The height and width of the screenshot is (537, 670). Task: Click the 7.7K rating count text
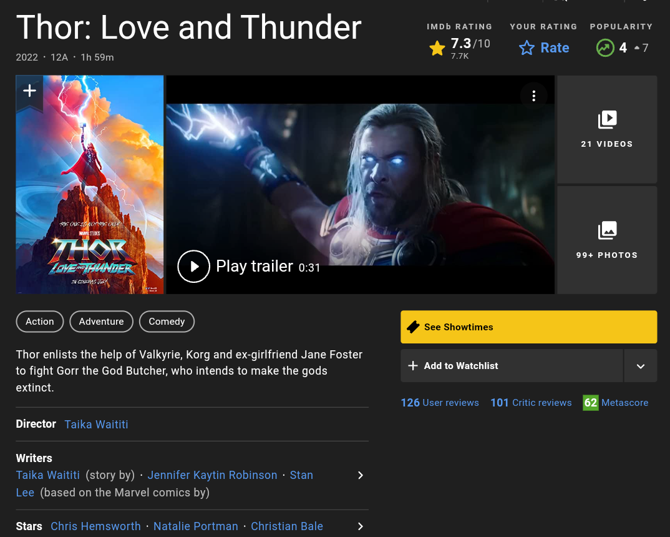point(460,56)
